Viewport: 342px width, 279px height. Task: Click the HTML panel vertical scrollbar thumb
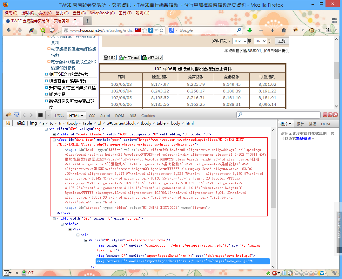[273, 183]
